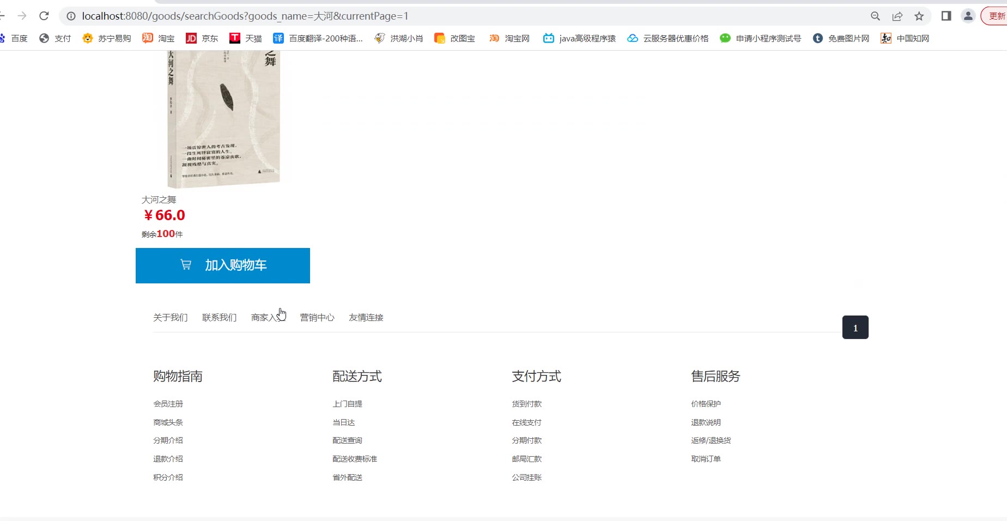
Task: Open the 支付 bookmark
Action: coord(56,38)
